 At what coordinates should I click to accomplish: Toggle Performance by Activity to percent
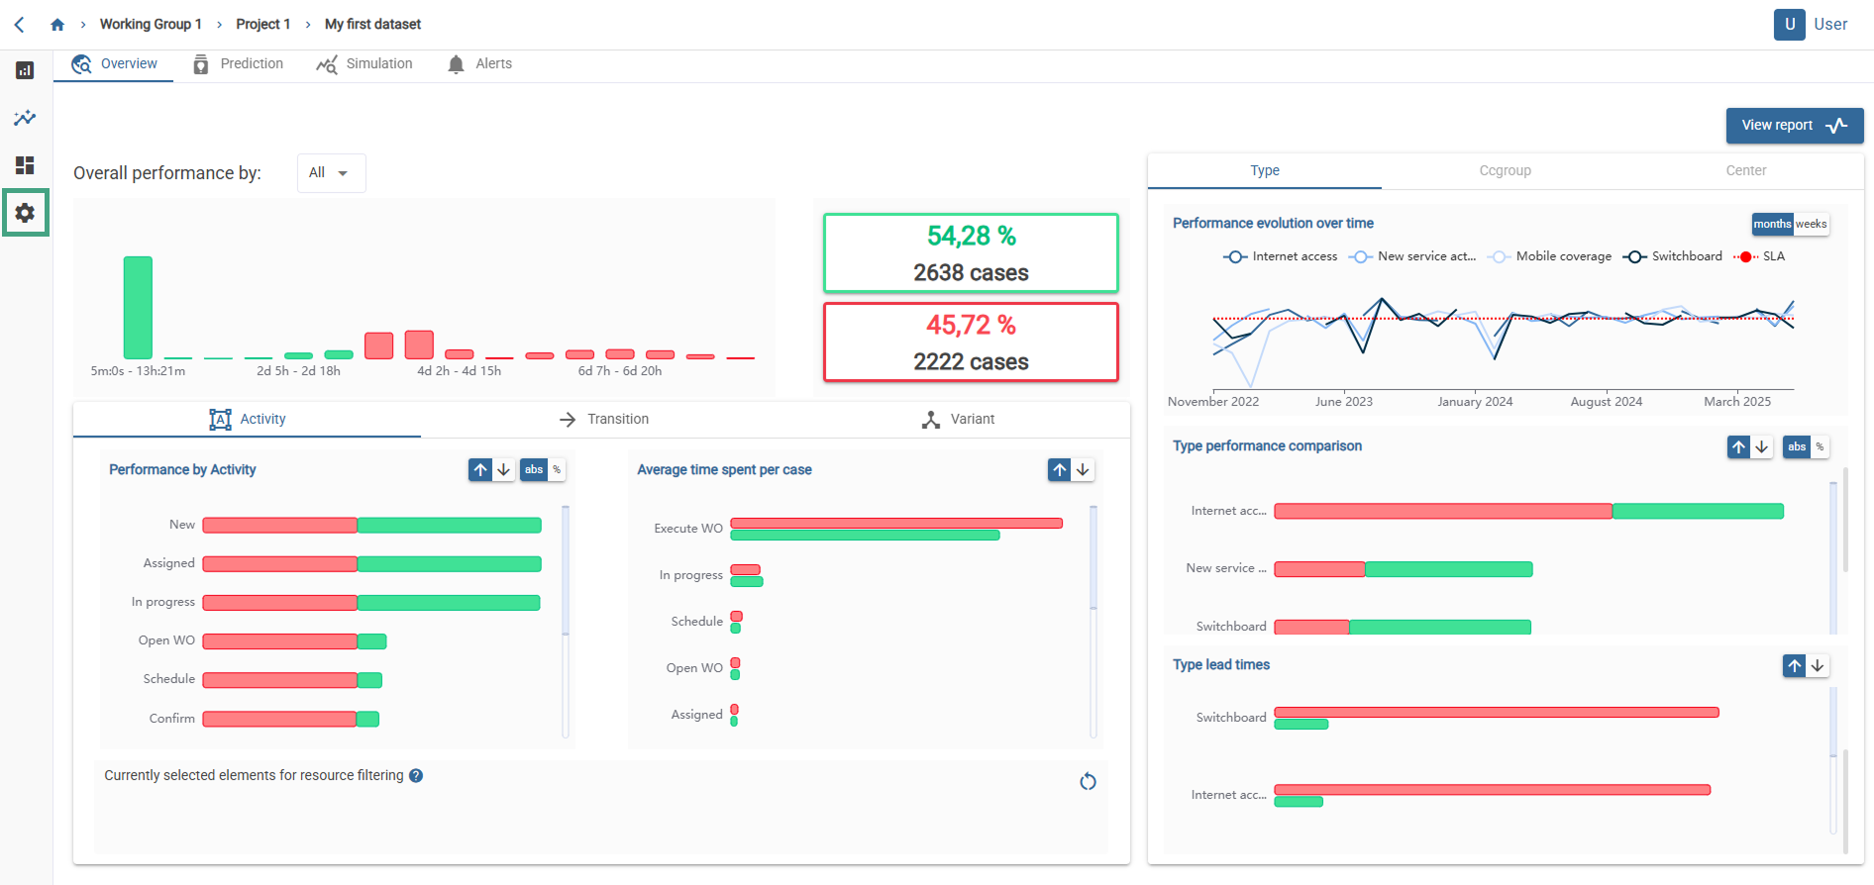click(x=557, y=469)
